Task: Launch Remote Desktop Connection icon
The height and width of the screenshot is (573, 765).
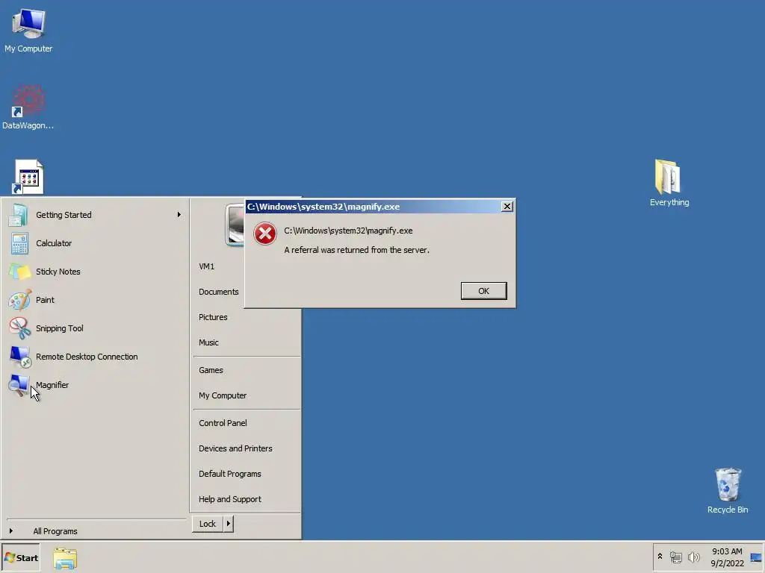Action: click(x=20, y=357)
